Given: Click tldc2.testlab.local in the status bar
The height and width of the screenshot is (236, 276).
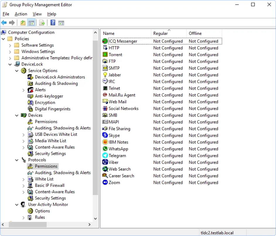Looking at the screenshot, I should (x=217, y=233).
